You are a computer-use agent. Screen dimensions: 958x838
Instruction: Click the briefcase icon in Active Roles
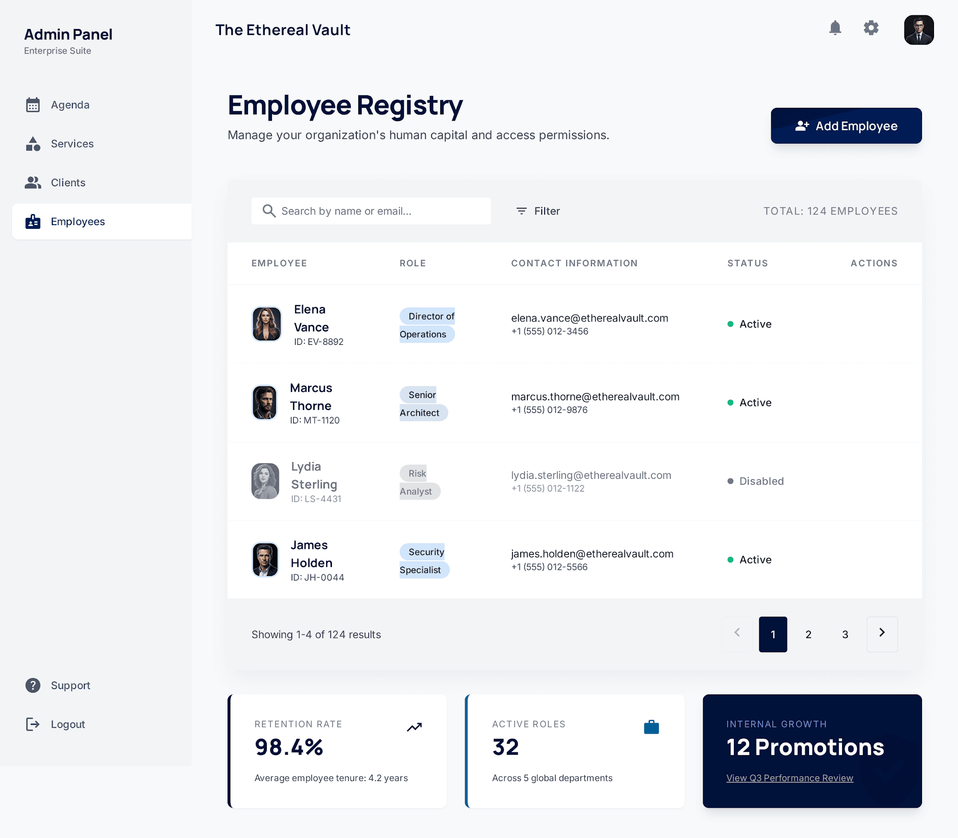(x=651, y=727)
